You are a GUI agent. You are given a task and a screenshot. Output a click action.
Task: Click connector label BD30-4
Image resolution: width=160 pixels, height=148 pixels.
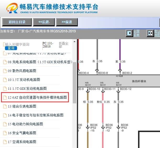pyautogui.click(x=84, y=73)
